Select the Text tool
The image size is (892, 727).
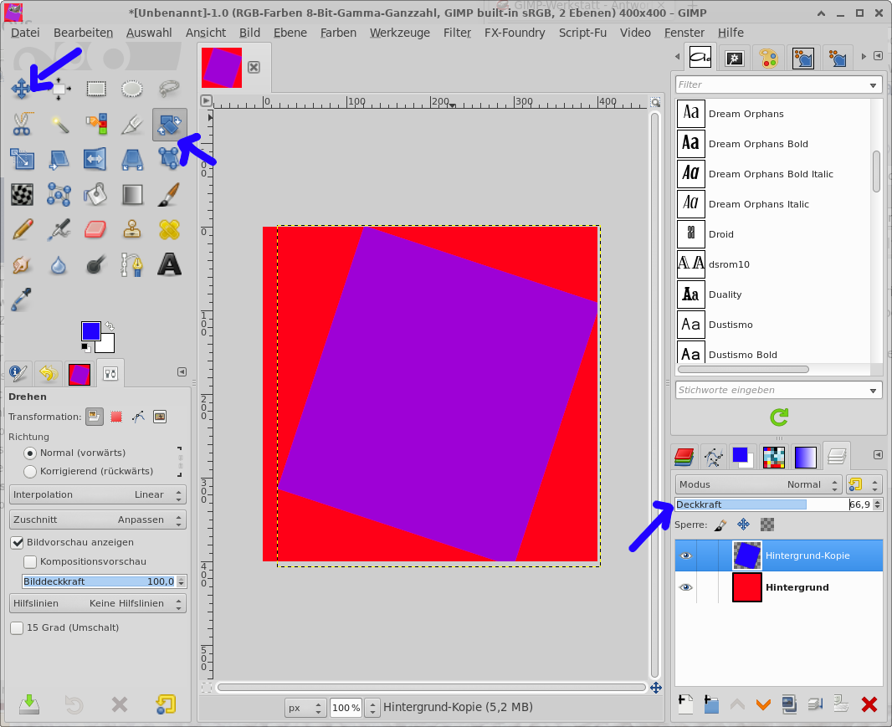tap(169, 265)
